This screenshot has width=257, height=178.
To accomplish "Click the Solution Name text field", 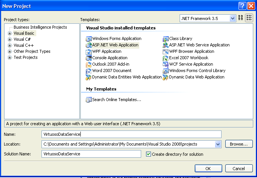I will pyautogui.click(x=91, y=154).
